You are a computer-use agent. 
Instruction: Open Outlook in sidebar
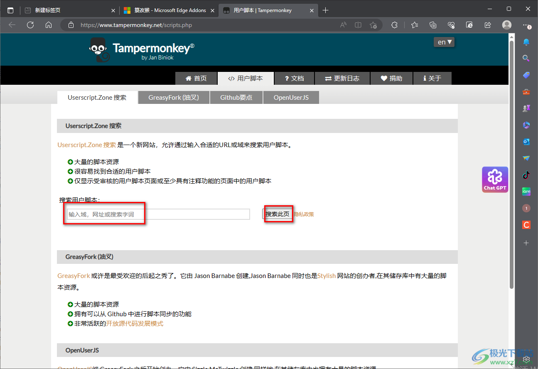tap(526, 142)
